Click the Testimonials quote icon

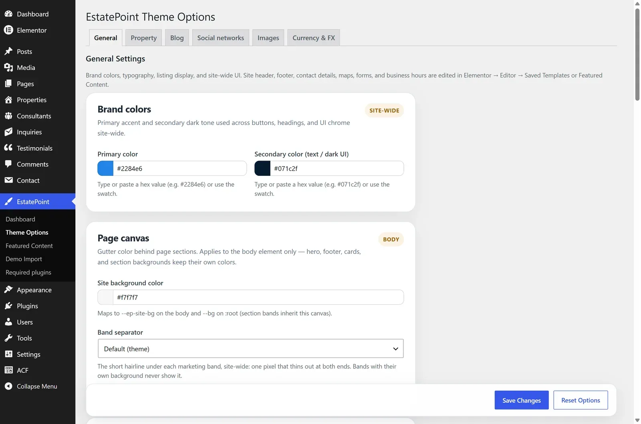(8, 148)
